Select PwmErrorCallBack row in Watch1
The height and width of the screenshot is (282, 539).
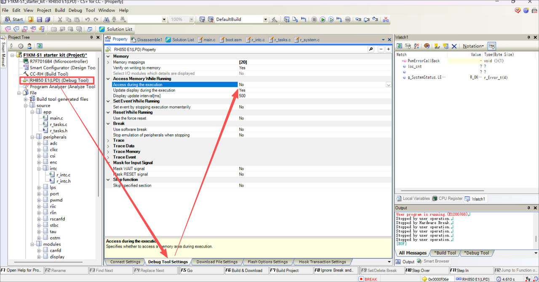423,61
